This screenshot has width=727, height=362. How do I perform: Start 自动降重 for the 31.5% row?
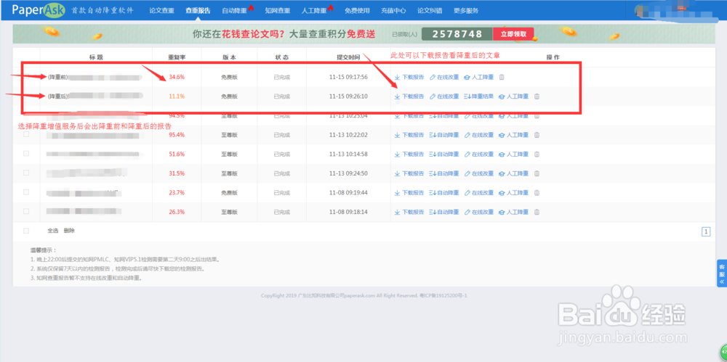point(444,173)
